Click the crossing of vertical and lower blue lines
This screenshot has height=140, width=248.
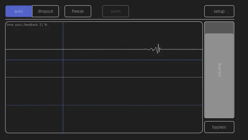(63, 105)
